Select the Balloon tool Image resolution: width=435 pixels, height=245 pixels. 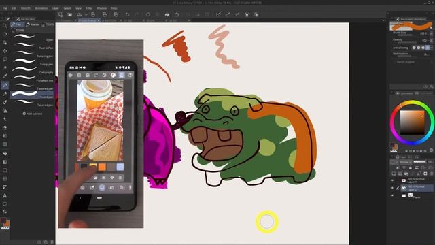point(5,204)
